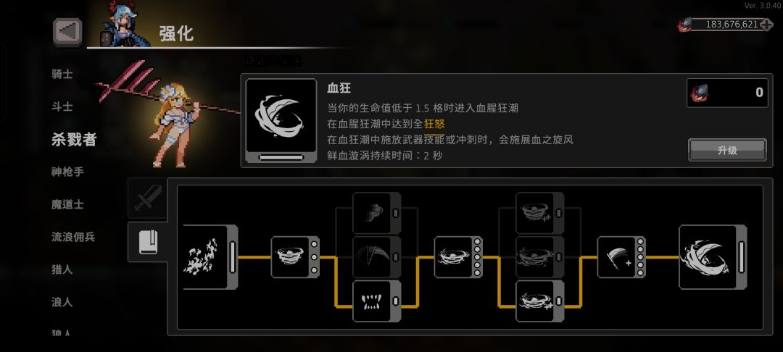Image resolution: width=783 pixels, height=352 pixels.
Task: Add currency with the plus button
Action: (766, 25)
